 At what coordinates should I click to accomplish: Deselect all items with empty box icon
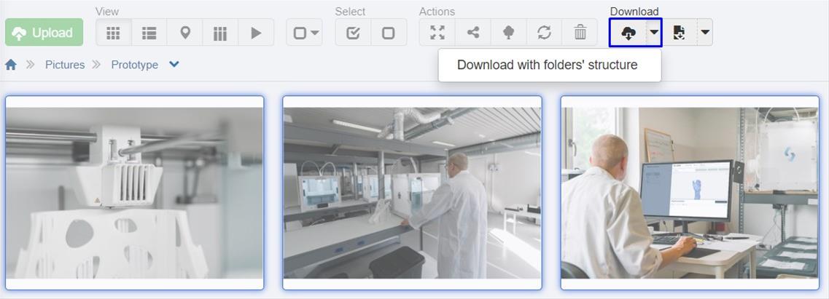389,33
